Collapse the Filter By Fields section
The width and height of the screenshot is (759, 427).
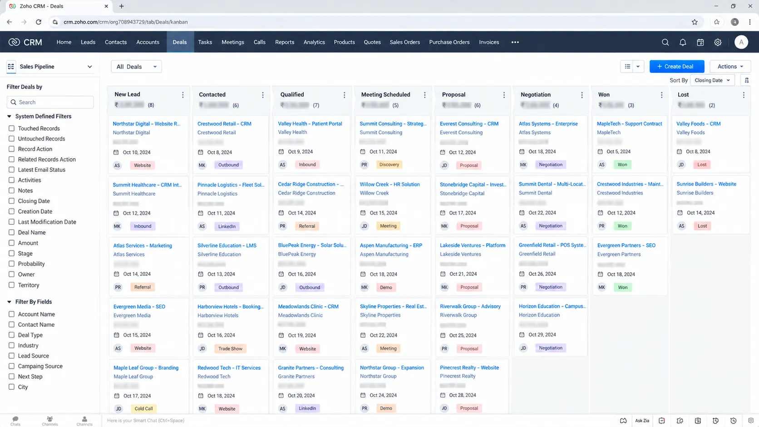(9, 302)
